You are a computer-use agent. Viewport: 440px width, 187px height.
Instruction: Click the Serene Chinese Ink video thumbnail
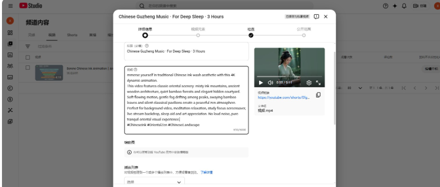point(49,73)
